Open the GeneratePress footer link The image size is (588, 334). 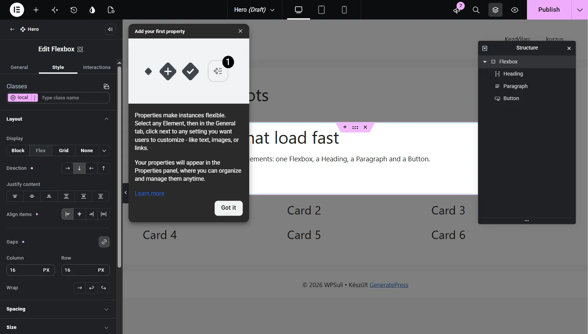click(x=389, y=285)
